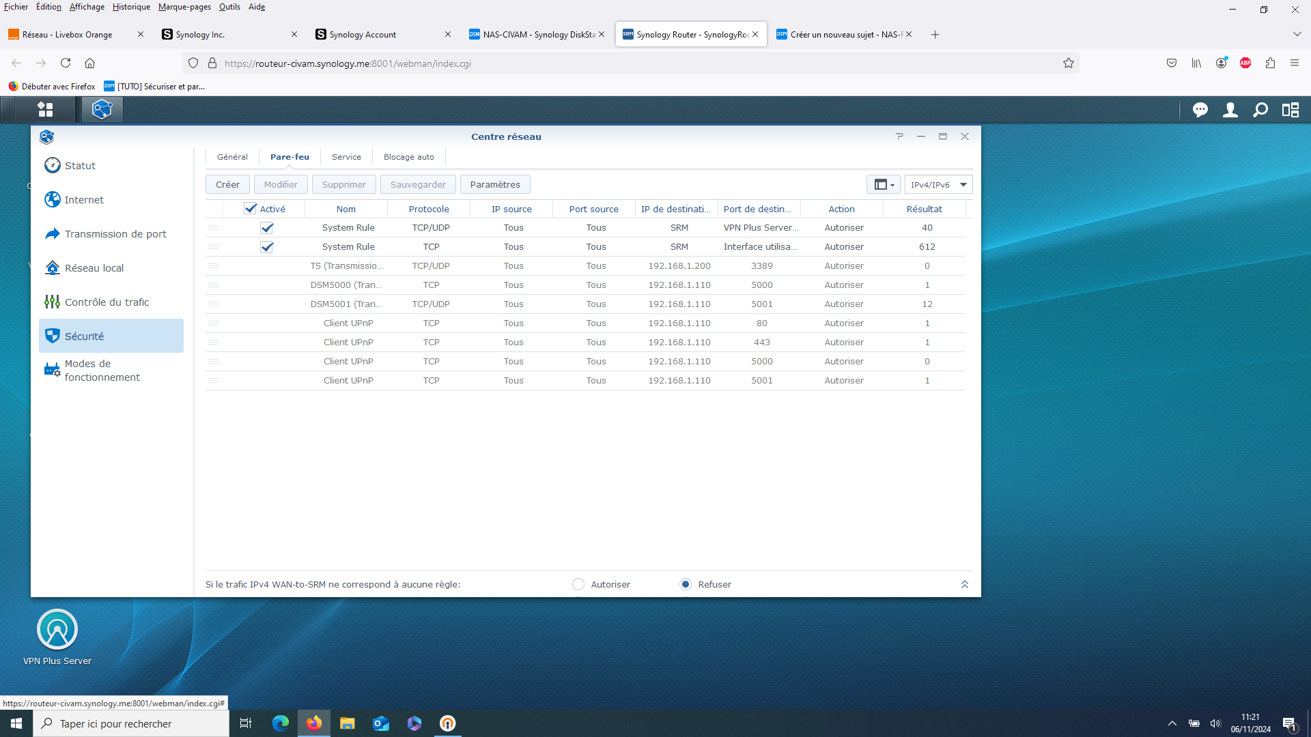Toggle the Activé header checkbox
1311x737 pixels.
(251, 209)
